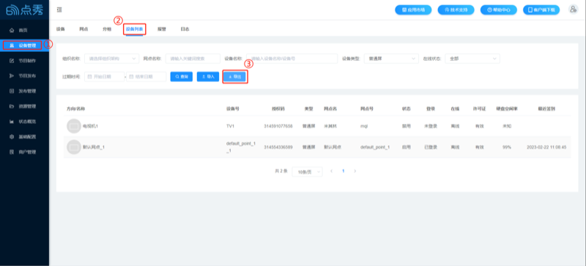This screenshot has height=266, width=586.
Task: Open 设备管理 in the sidebar
Action: tap(24, 45)
